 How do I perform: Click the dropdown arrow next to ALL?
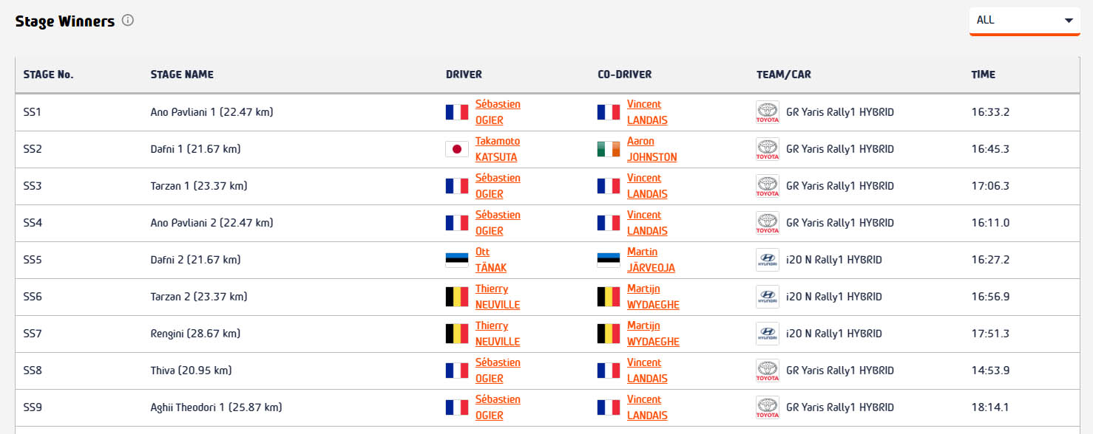pos(1069,21)
